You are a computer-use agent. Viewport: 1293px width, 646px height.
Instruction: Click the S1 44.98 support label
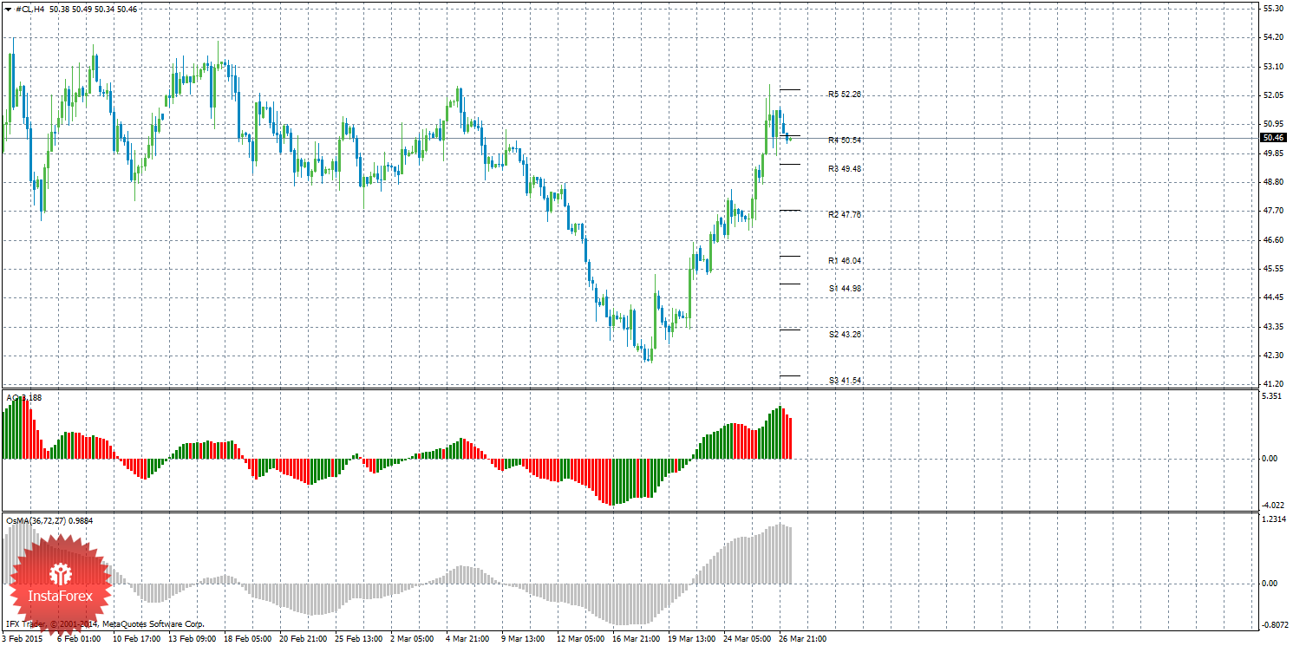tap(845, 288)
